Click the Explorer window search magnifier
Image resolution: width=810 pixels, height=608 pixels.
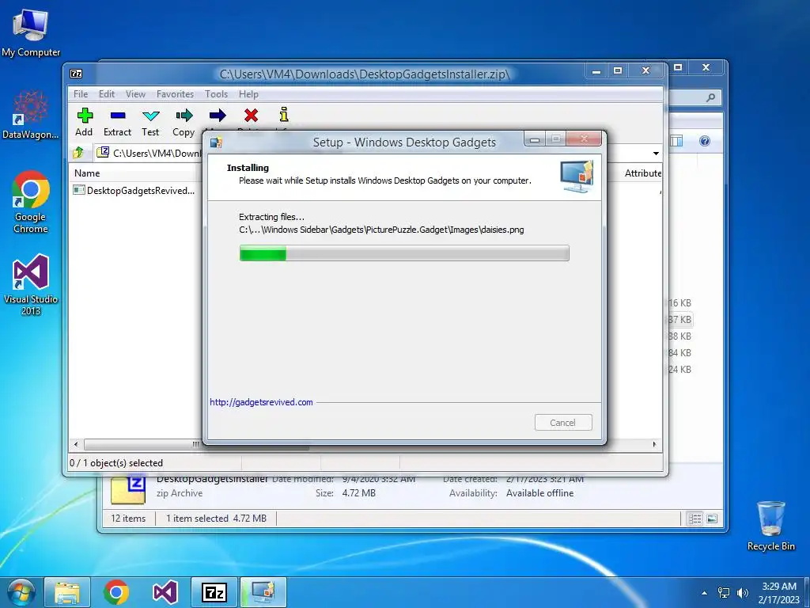[x=711, y=97]
